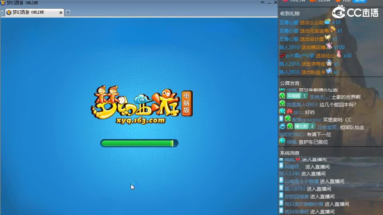The height and width of the screenshot is (215, 383).
Task: Open the tab list dropdown arrow
Action: tap(2, 12)
